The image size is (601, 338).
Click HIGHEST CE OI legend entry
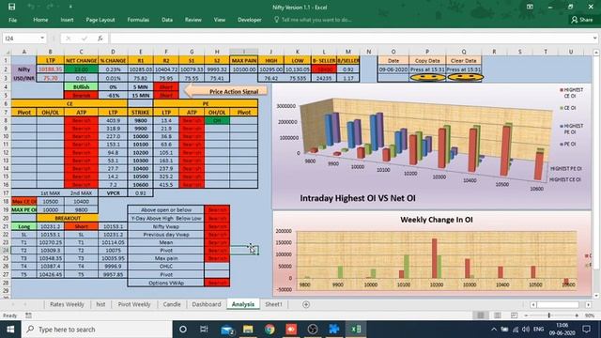click(x=572, y=93)
